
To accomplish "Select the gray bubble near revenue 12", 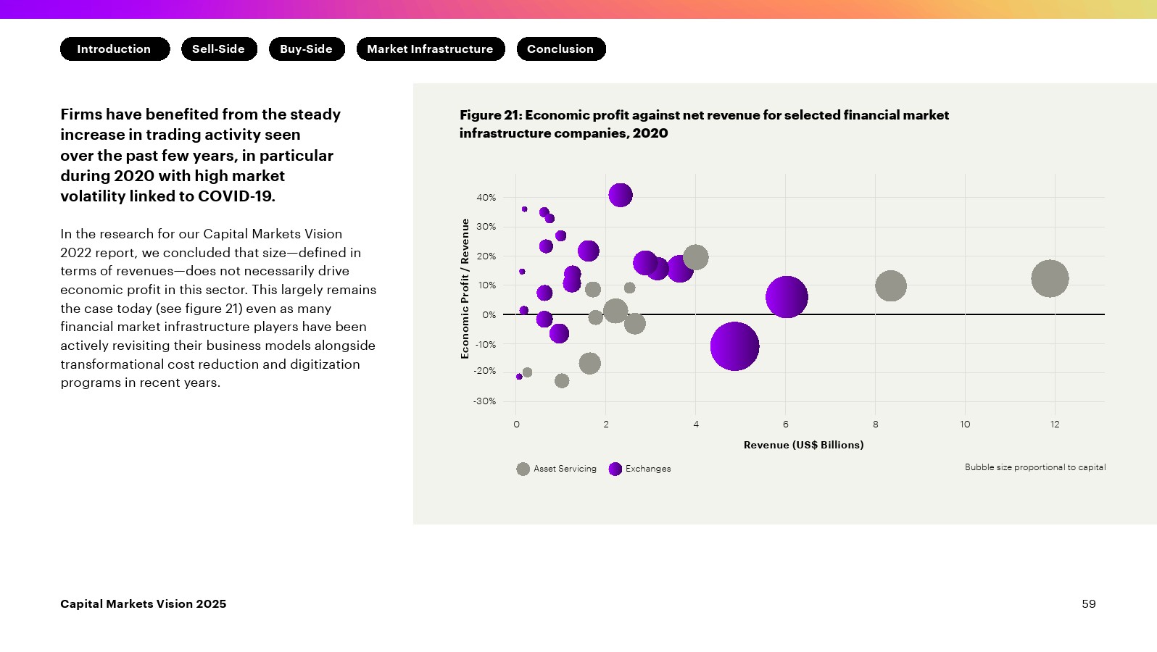I will [x=1050, y=278].
